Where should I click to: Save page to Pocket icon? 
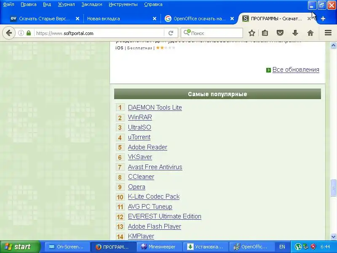(280, 33)
